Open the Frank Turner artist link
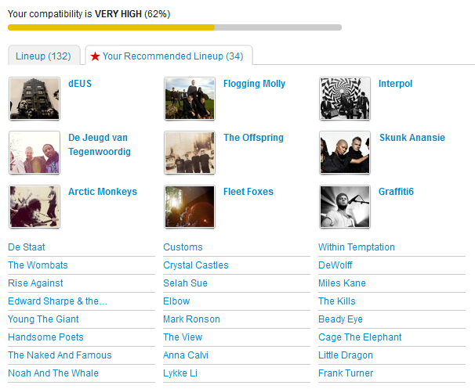The width and height of the screenshot is (475, 389). point(346,373)
